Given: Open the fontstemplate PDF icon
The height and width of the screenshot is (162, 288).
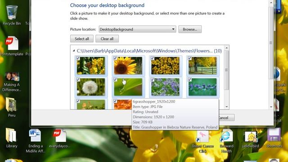Looking at the screenshot, I should pos(12,46).
